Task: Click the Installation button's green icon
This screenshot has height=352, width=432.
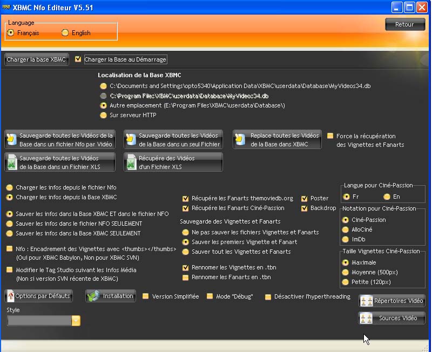Action: pos(93,296)
